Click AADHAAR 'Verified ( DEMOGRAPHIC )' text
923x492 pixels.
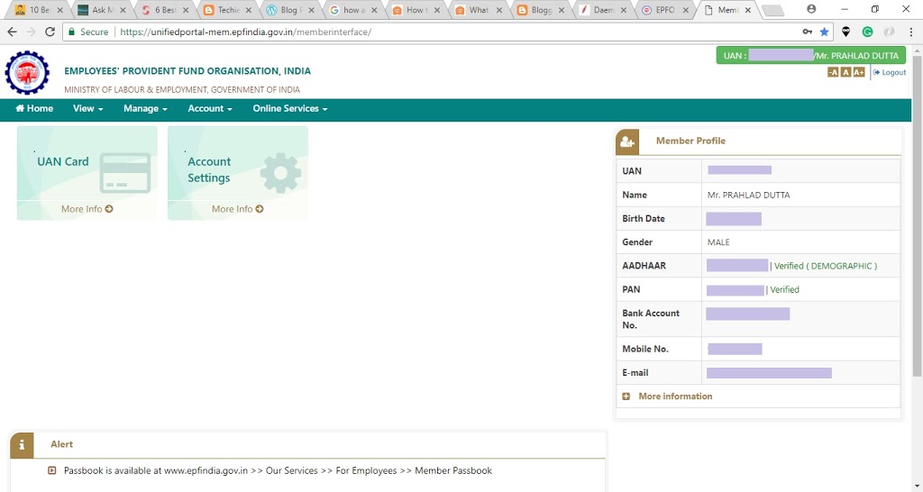[826, 266]
